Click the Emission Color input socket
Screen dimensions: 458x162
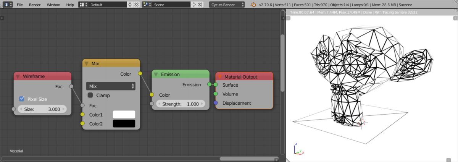[x=152, y=95]
